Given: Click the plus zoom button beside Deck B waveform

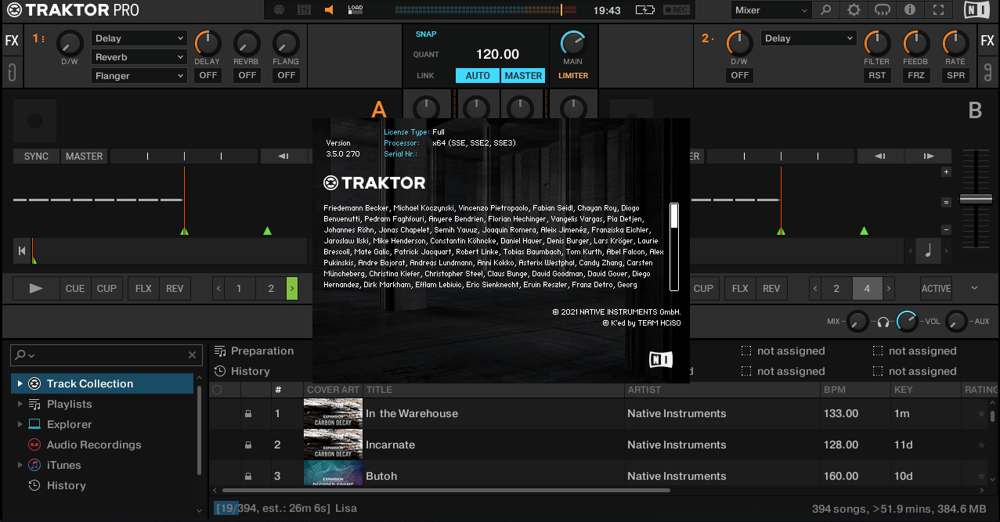Looking at the screenshot, I should click(946, 171).
